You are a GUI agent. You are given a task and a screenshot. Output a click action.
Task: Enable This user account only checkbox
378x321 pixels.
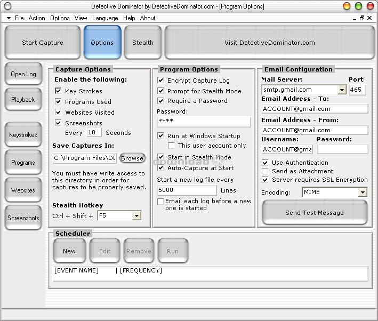coord(171,146)
